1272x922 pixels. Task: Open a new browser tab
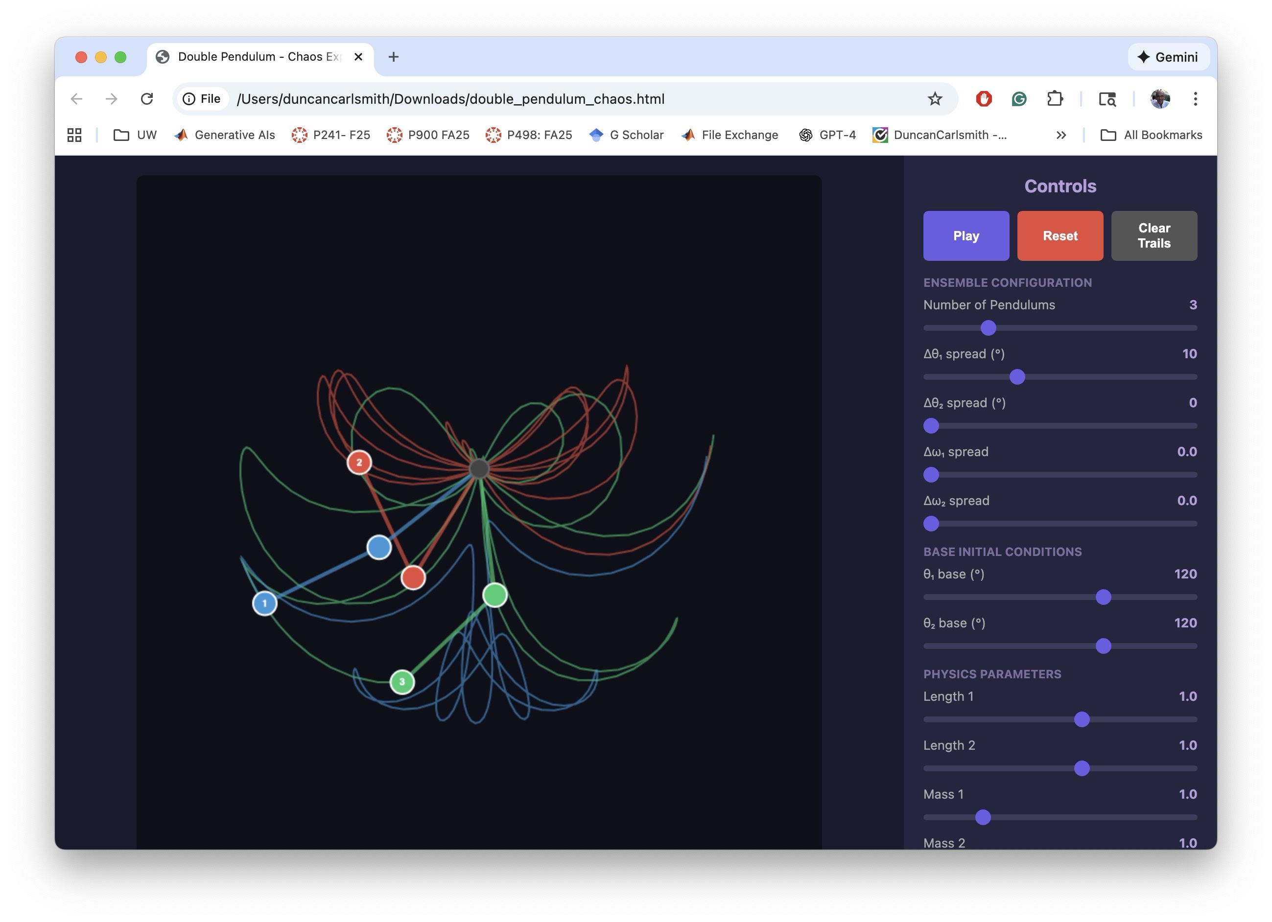coord(393,57)
